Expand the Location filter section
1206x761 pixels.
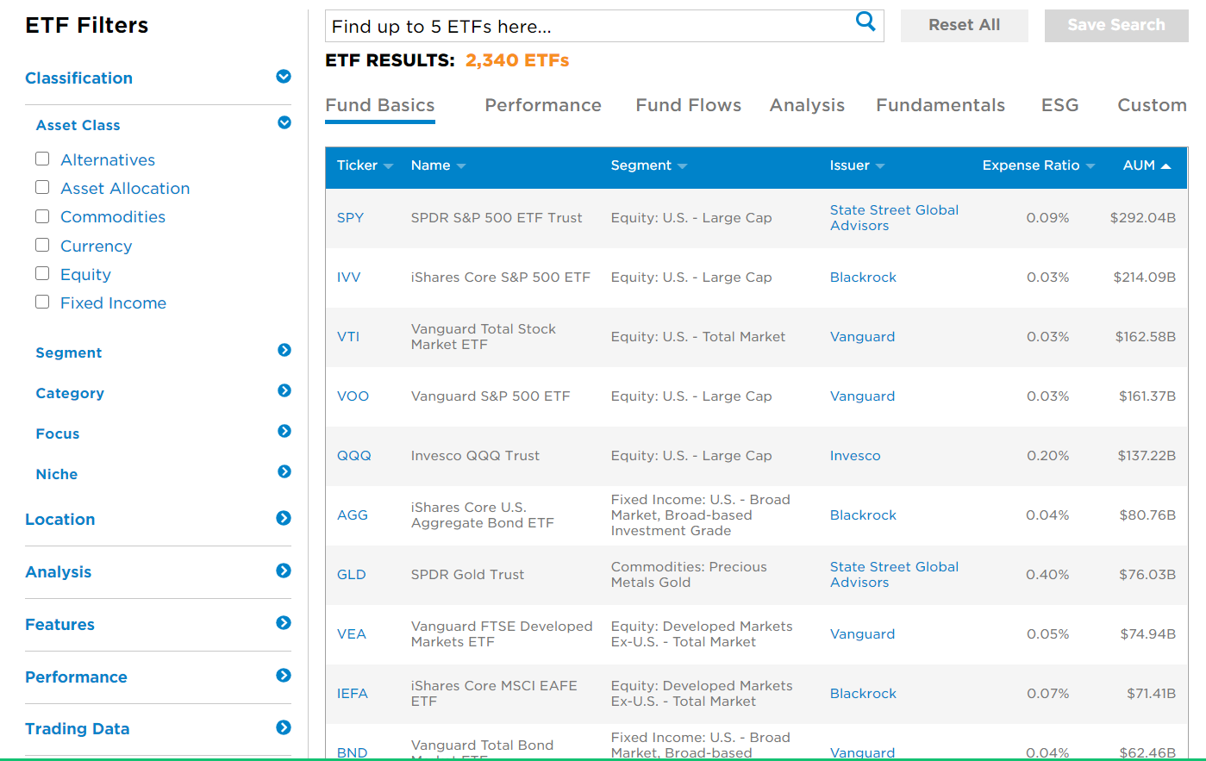[x=284, y=518]
